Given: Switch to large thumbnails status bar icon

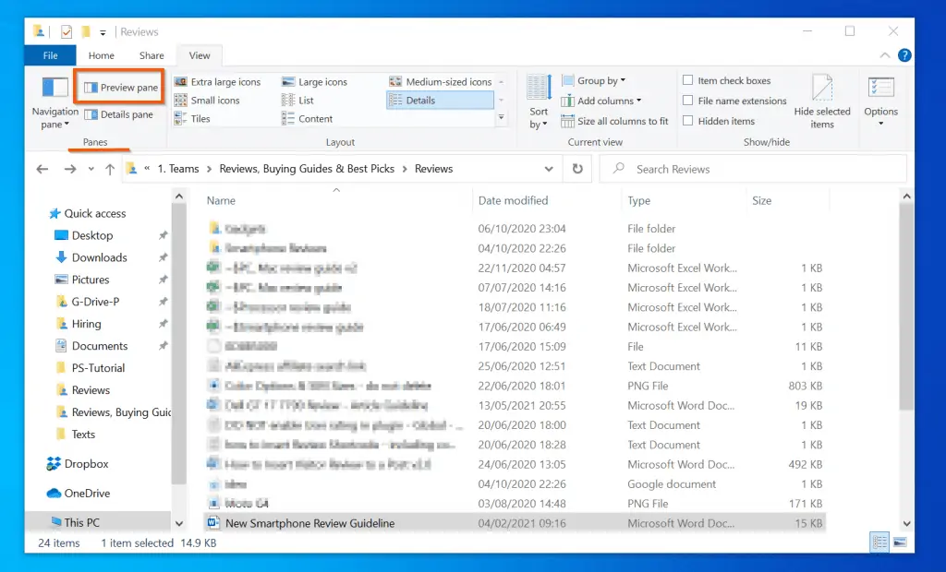Looking at the screenshot, I should [x=900, y=542].
